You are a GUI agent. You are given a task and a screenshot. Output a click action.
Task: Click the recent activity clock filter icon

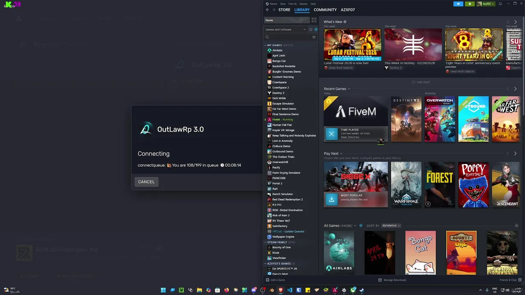click(310, 29)
